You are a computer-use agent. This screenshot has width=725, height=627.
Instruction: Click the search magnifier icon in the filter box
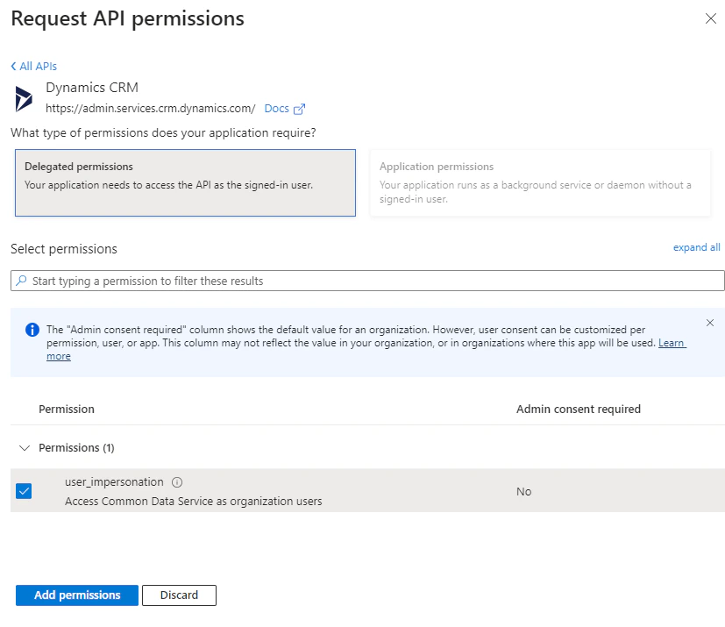coord(21,281)
